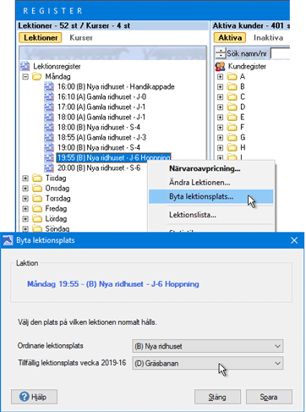This screenshot has height=412, width=306.
Task: Select the Söndag day label
Action: click(x=57, y=228)
